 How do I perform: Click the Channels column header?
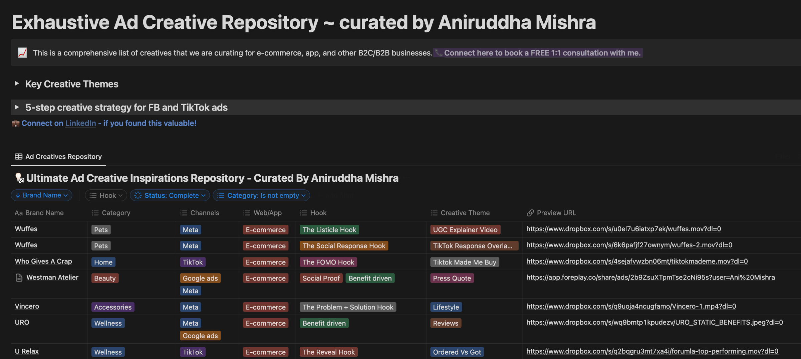tap(200, 213)
